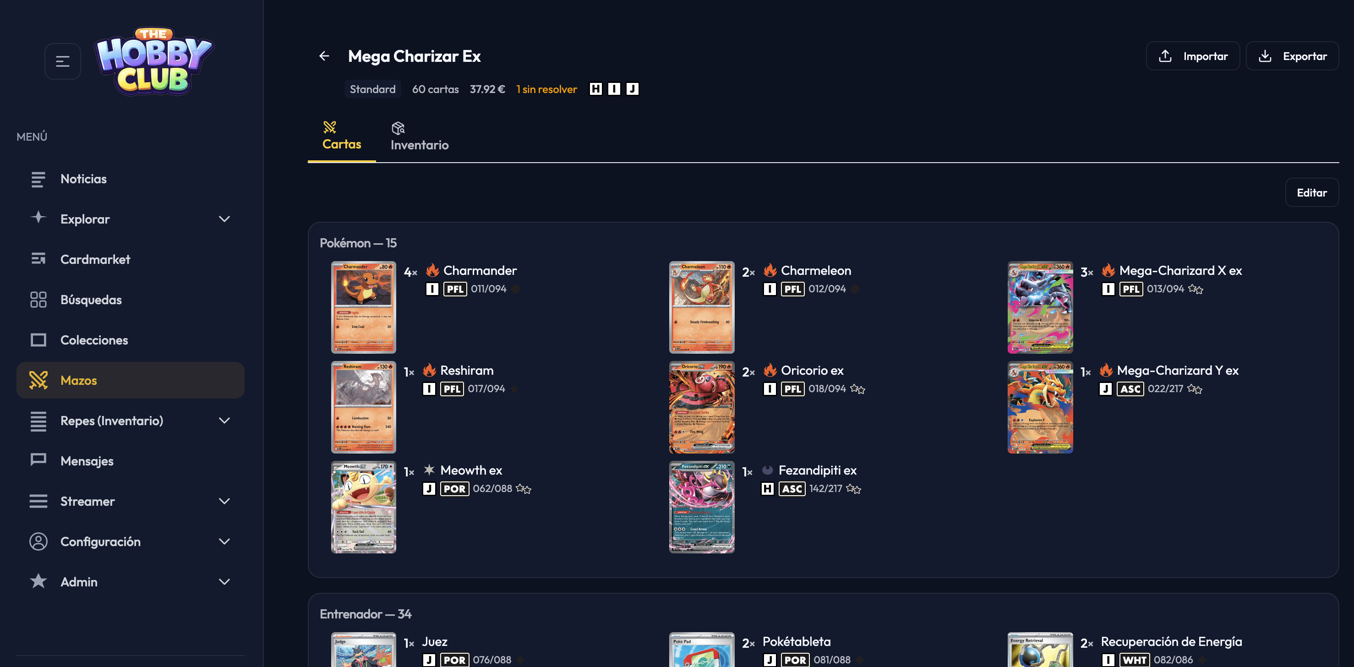
Task: Click the Colecciones square icon
Action: click(x=38, y=340)
